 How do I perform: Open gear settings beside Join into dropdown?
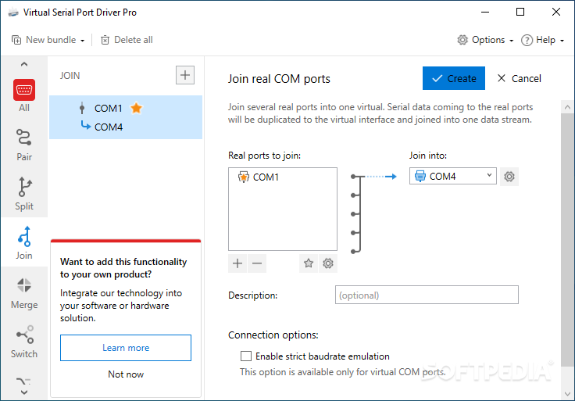click(509, 177)
